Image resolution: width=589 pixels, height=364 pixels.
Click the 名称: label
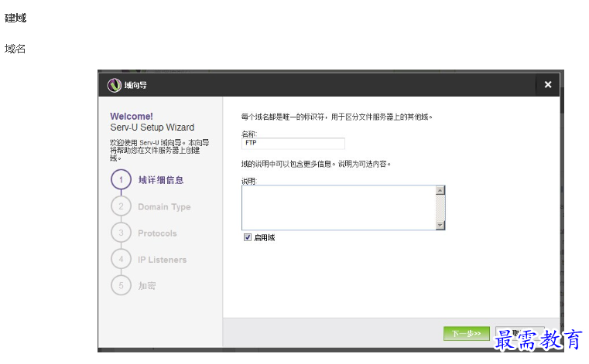click(x=249, y=134)
